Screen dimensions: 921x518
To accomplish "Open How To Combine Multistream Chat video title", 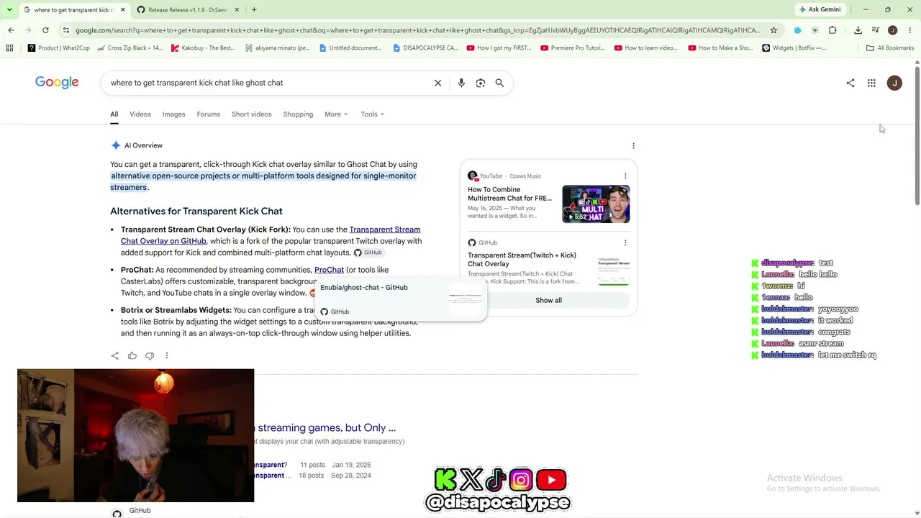I will click(x=509, y=194).
